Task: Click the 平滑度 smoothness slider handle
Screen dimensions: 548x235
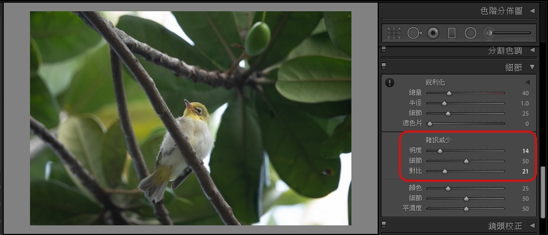Action: [466, 209]
